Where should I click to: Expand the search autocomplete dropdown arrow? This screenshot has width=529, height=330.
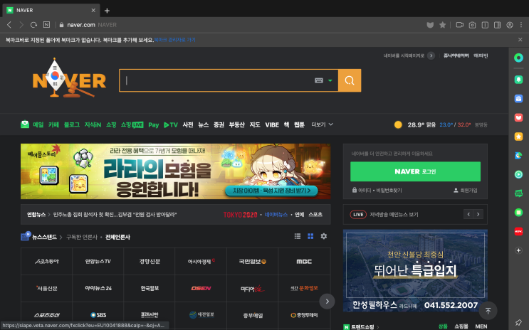[x=330, y=80]
